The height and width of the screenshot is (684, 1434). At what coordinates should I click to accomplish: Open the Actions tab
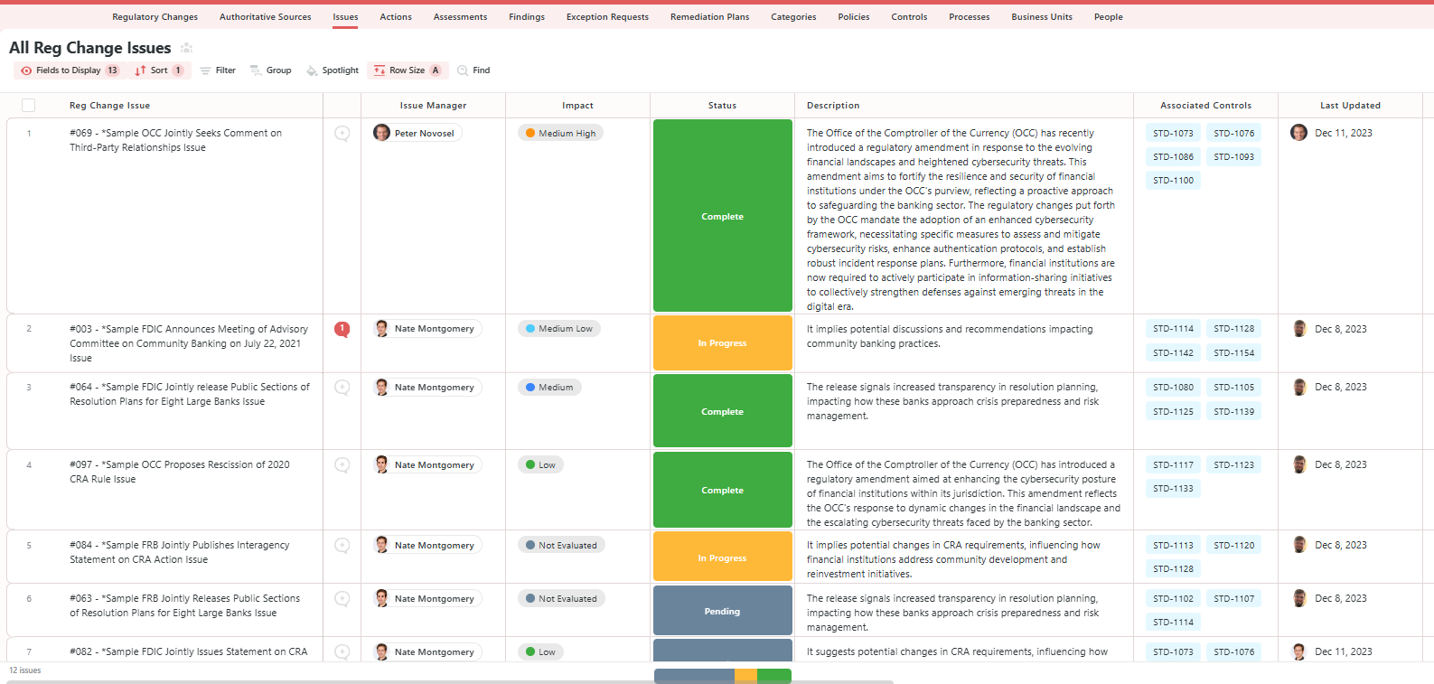pyautogui.click(x=396, y=17)
